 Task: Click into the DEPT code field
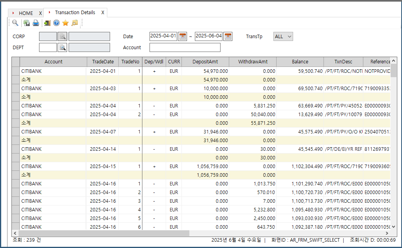[48, 47]
